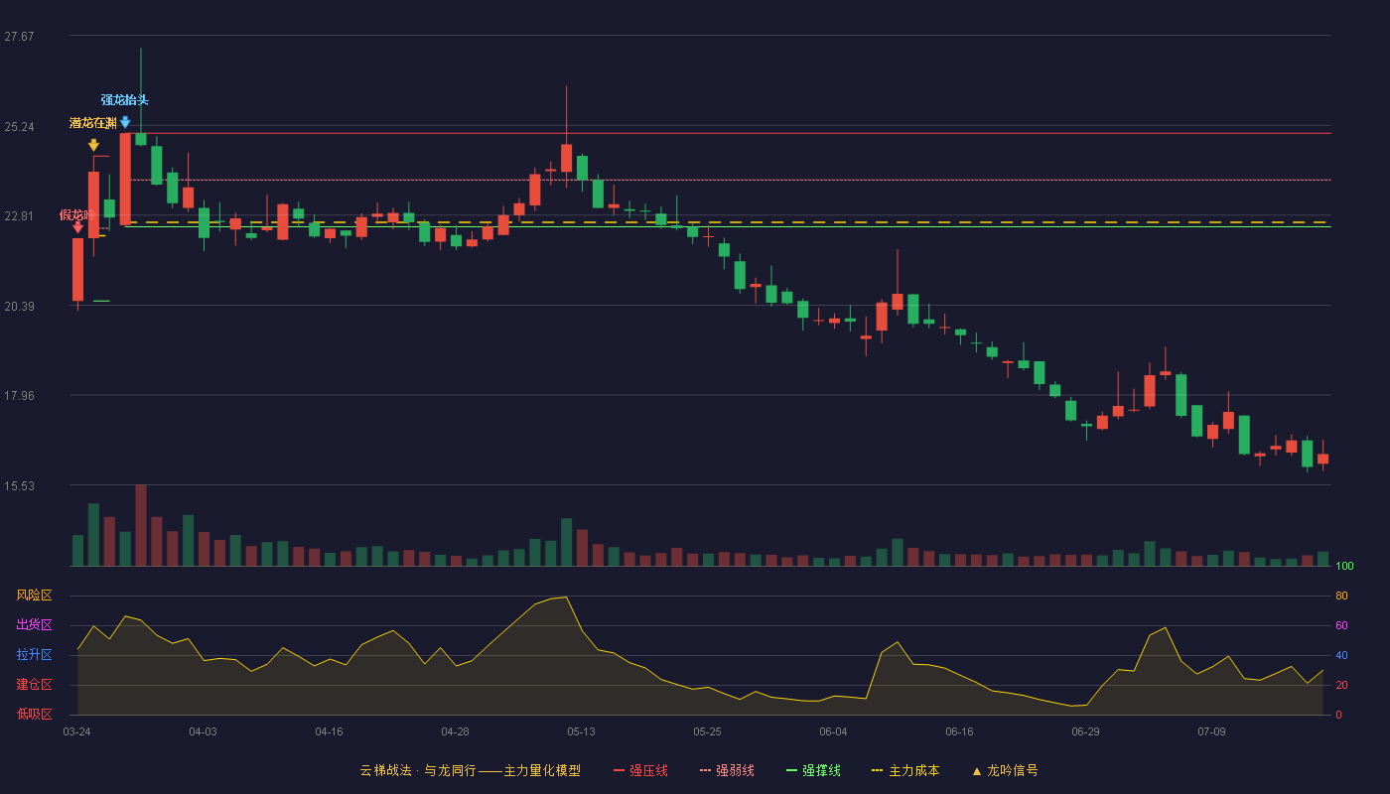Click the 07-09 date label
The height and width of the screenshot is (794, 1390).
click(x=1211, y=731)
